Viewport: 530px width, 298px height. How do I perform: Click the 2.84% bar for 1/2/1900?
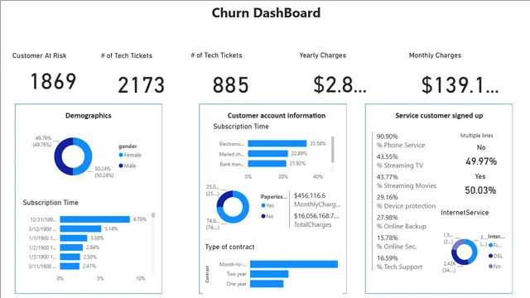pyautogui.click(x=71, y=248)
